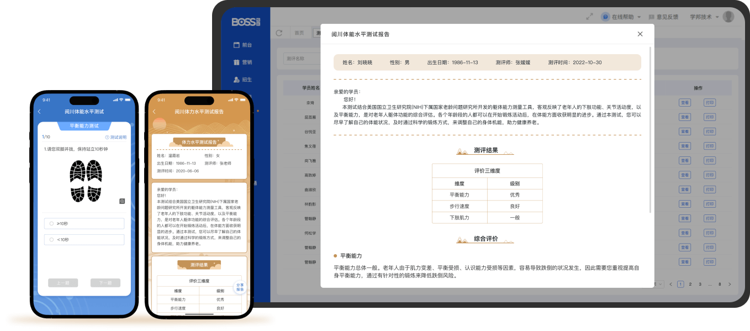Viewport: 750px width, 331px height.
Task: Go to next page using pagination arrow
Action: 729,284
